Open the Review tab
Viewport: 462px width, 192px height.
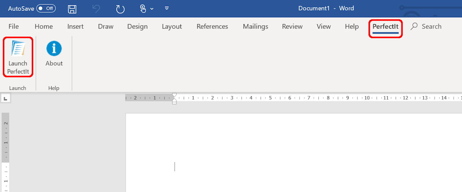coord(292,26)
